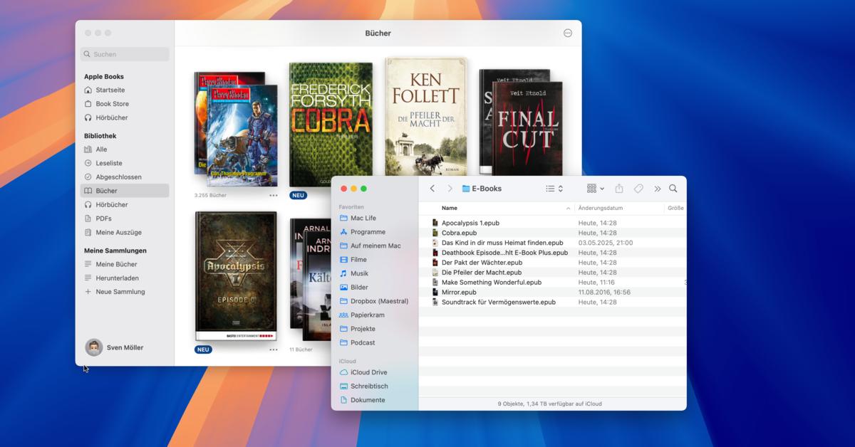Open Startseite in the Apple Books sidebar

pos(110,90)
